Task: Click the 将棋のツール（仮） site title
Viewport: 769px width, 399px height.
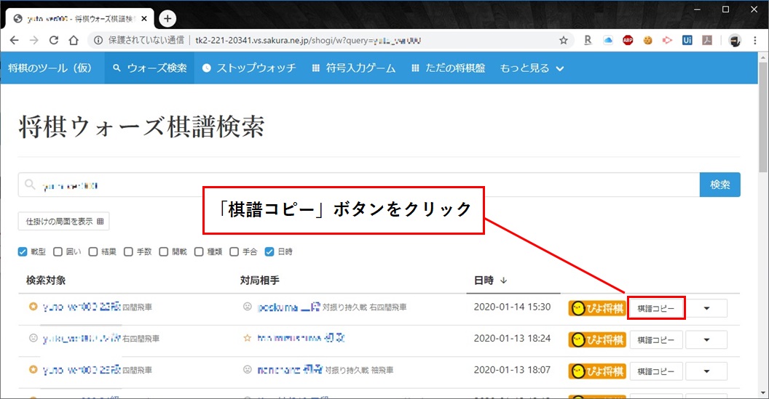Action: pyautogui.click(x=50, y=68)
